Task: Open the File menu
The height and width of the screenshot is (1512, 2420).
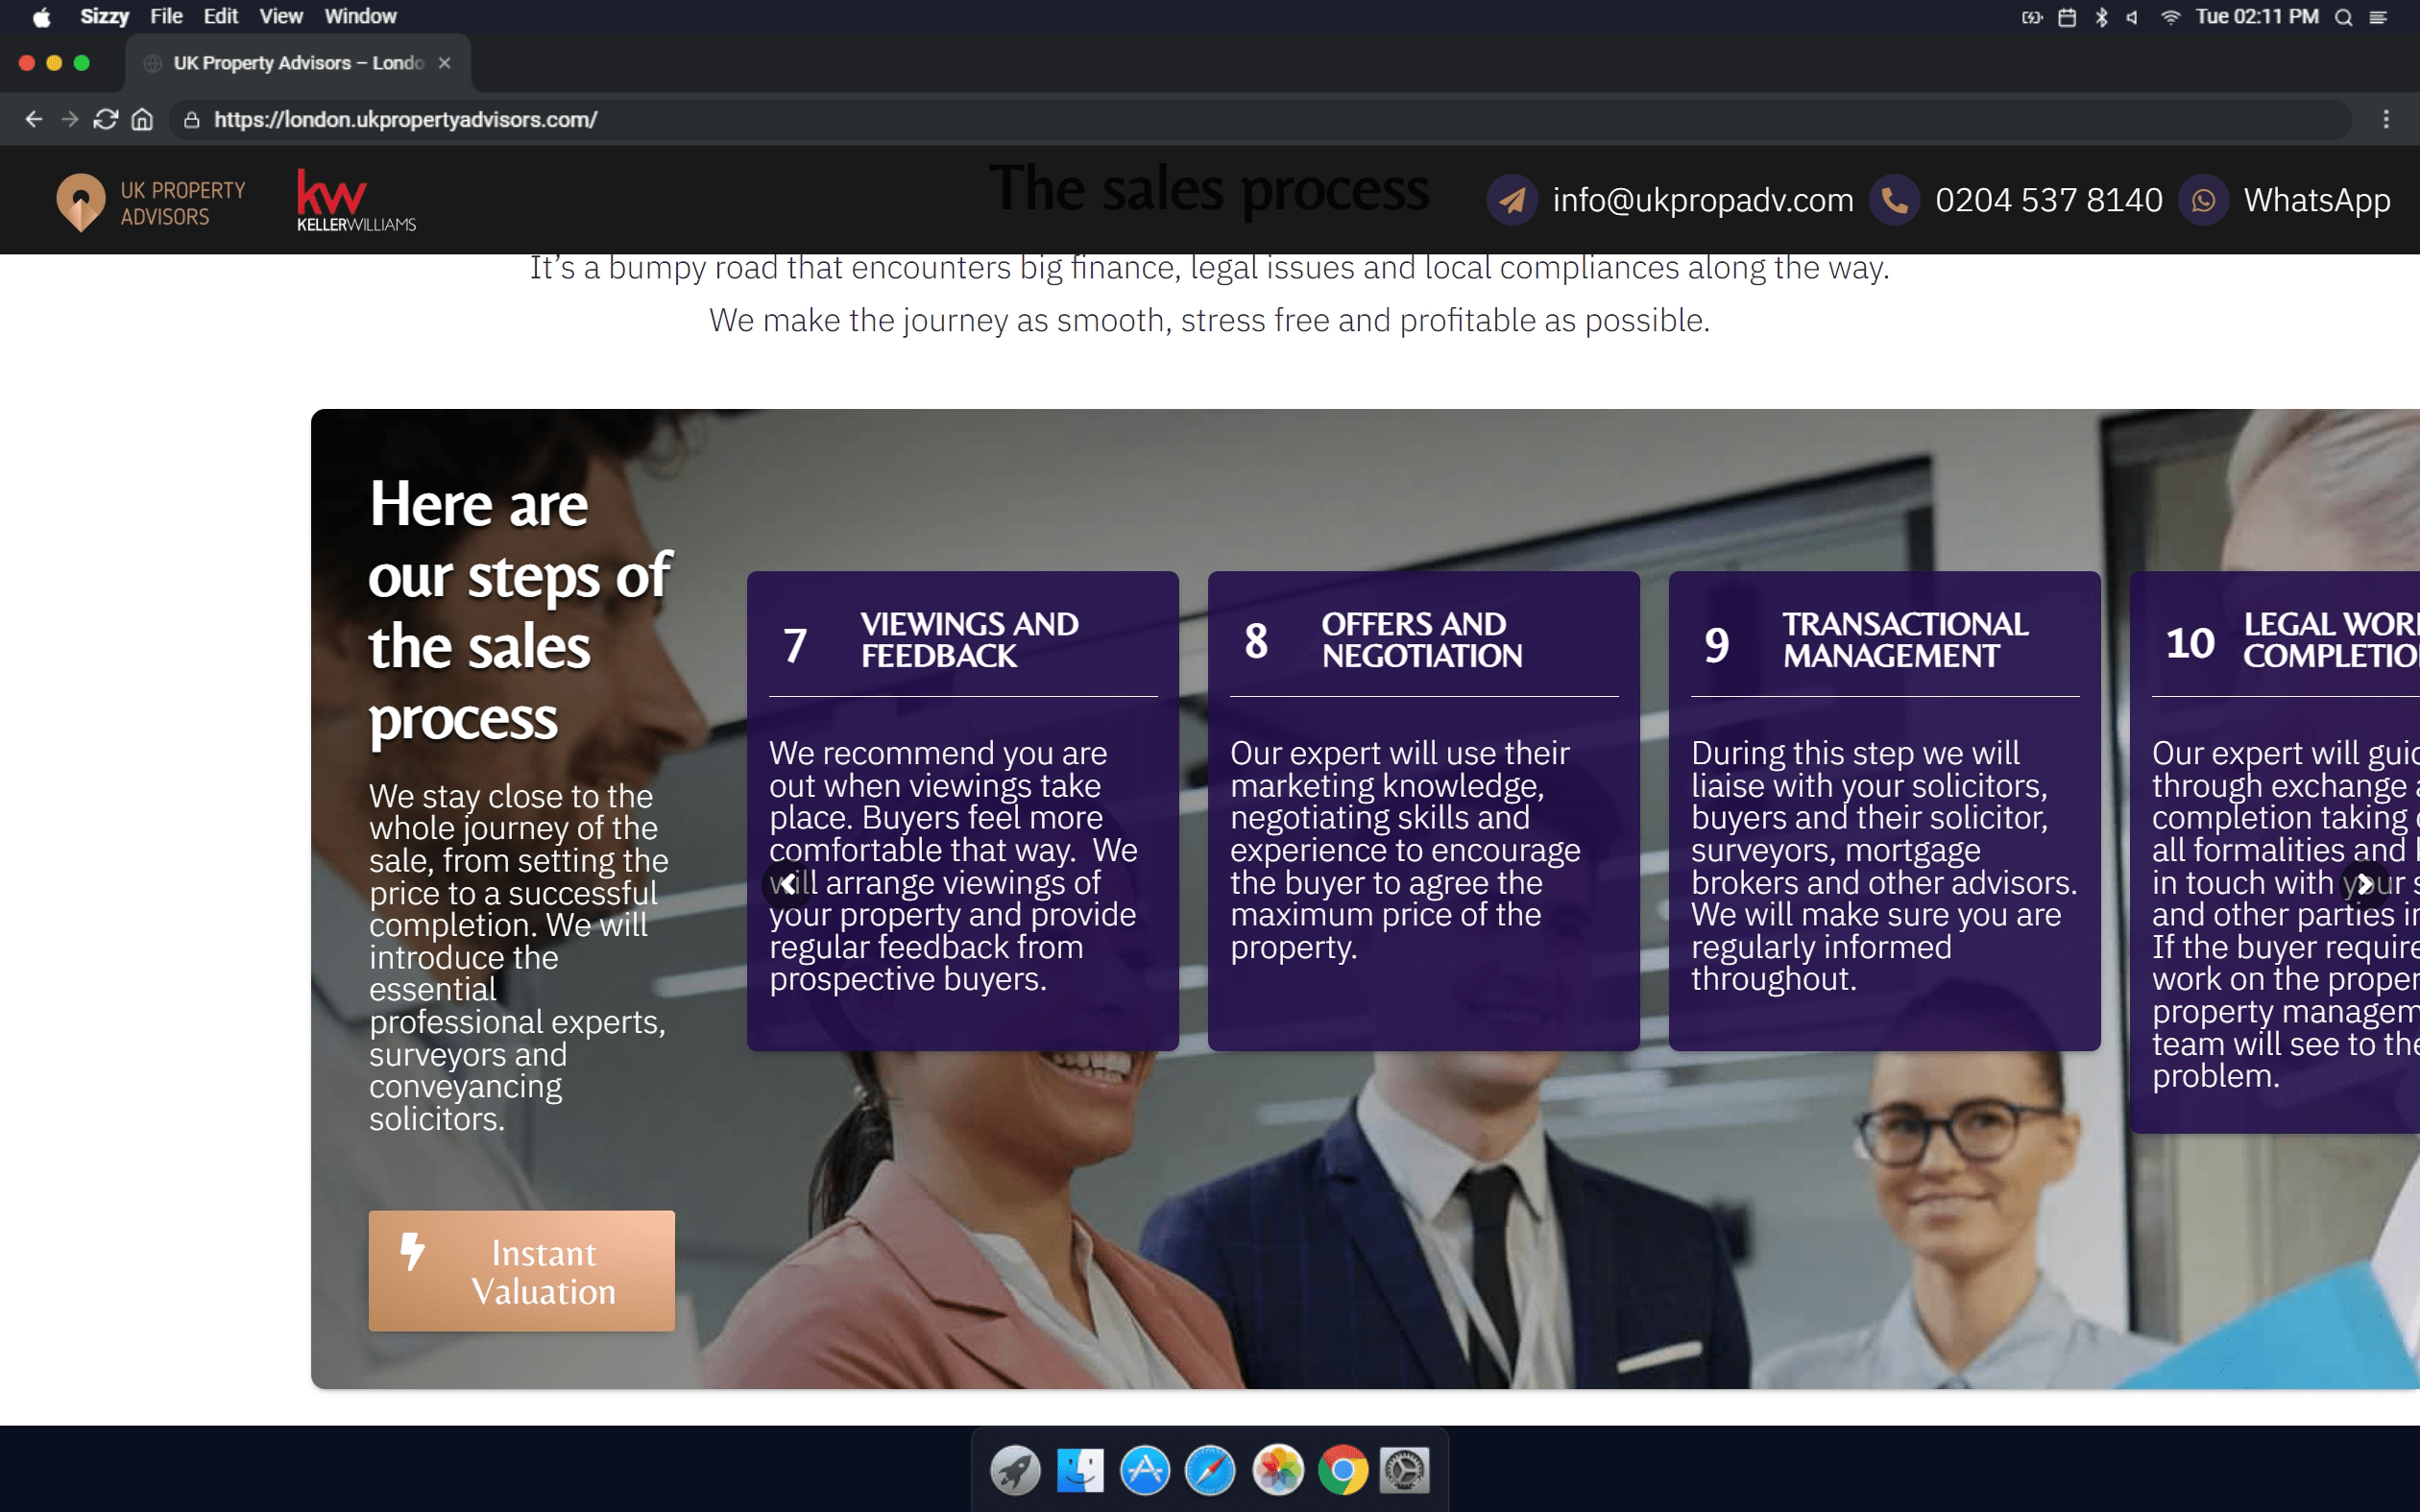Action: 166,17
